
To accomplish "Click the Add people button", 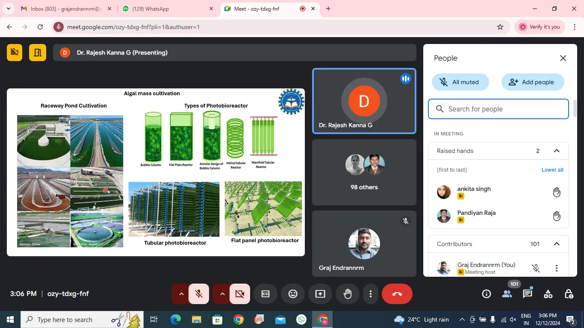I will [x=533, y=82].
